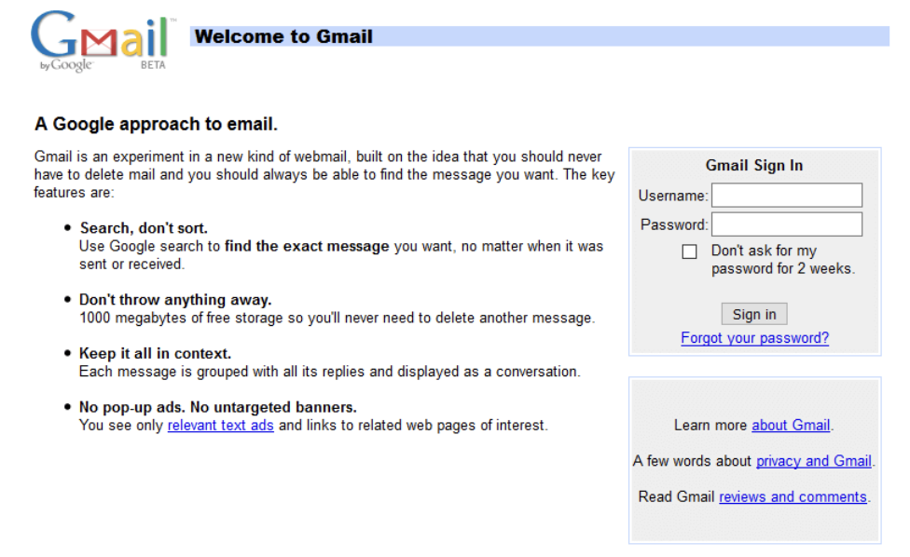
Task: Open the 'privacy and Gmail' link
Action: [813, 461]
